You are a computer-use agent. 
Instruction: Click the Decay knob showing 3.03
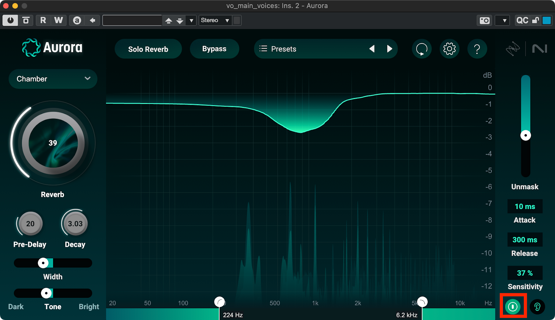(75, 224)
